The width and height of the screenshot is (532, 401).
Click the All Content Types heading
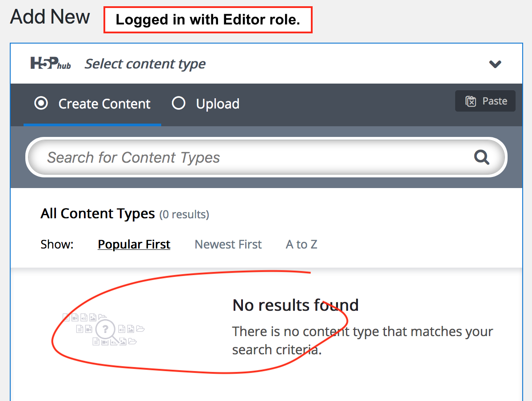pos(98,213)
